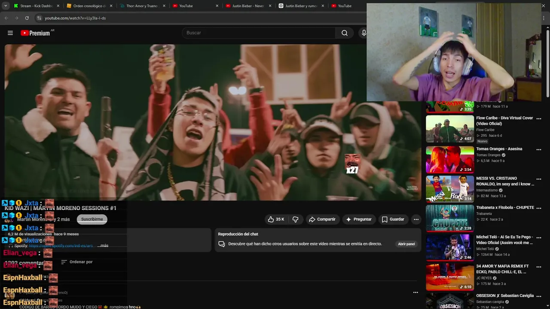Click channel name 'Internautismo'

[x=487, y=190]
